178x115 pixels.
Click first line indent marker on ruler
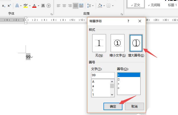tap(26, 18)
